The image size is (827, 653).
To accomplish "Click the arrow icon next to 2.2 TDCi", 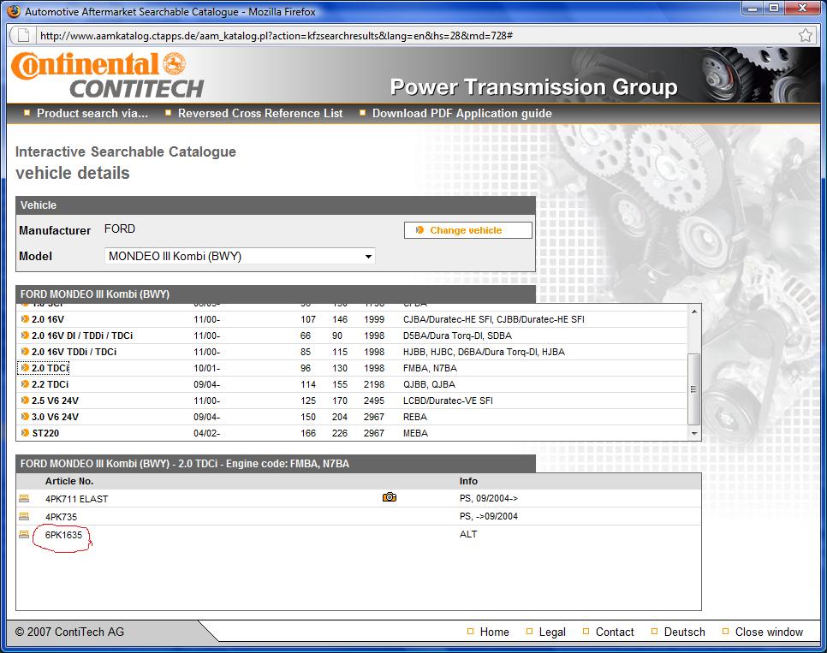I will pyautogui.click(x=25, y=384).
